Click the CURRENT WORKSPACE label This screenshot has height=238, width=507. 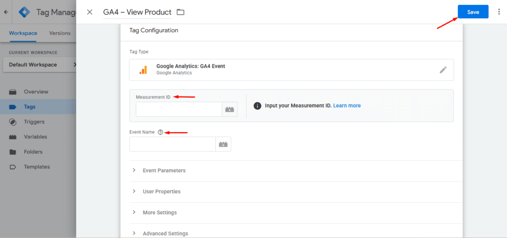[x=33, y=52]
